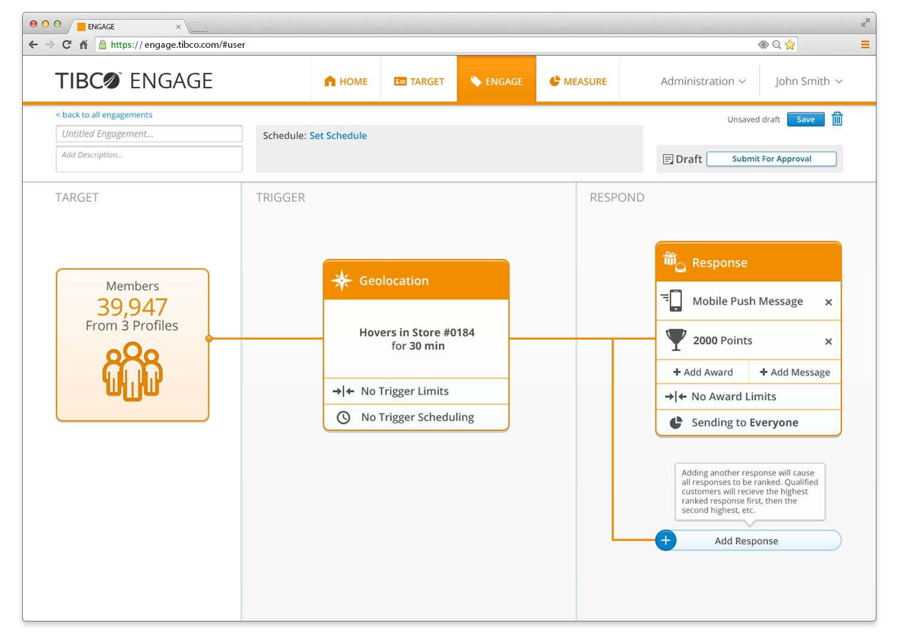Viewport: 898px width, 640px height.
Task: Click the mobile phone push icon
Action: pos(672,300)
